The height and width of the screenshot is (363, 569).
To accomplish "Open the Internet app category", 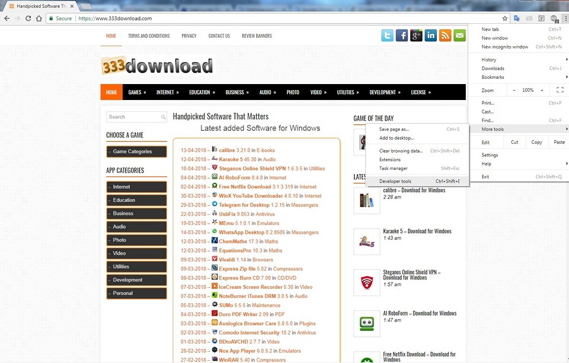I will click(136, 187).
